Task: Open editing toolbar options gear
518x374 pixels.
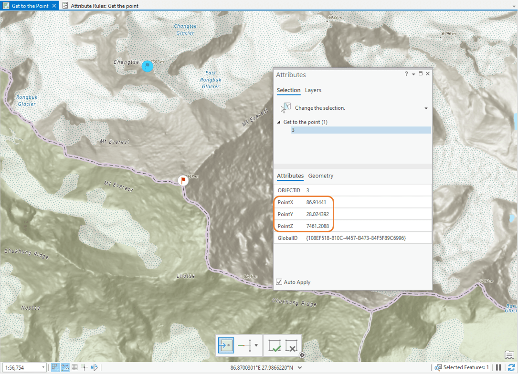Action: (302, 355)
